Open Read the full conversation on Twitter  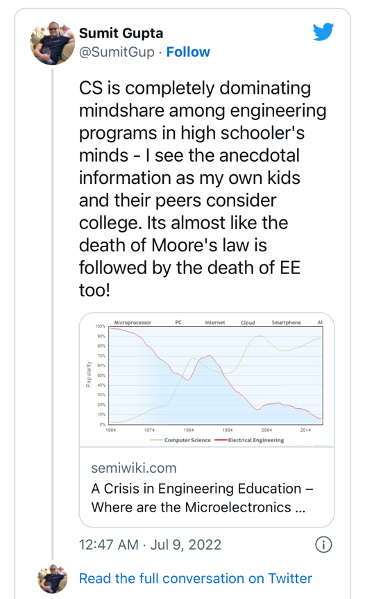(196, 578)
